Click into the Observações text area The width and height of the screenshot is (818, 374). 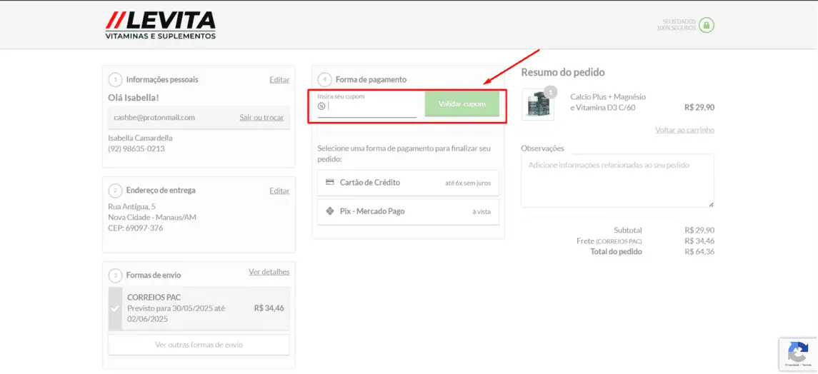pyautogui.click(x=617, y=181)
